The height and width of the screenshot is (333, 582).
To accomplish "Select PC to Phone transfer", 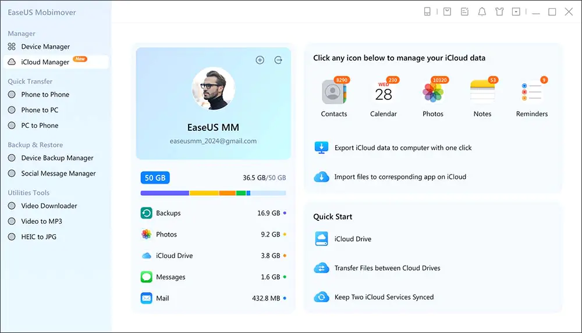I will coord(40,126).
